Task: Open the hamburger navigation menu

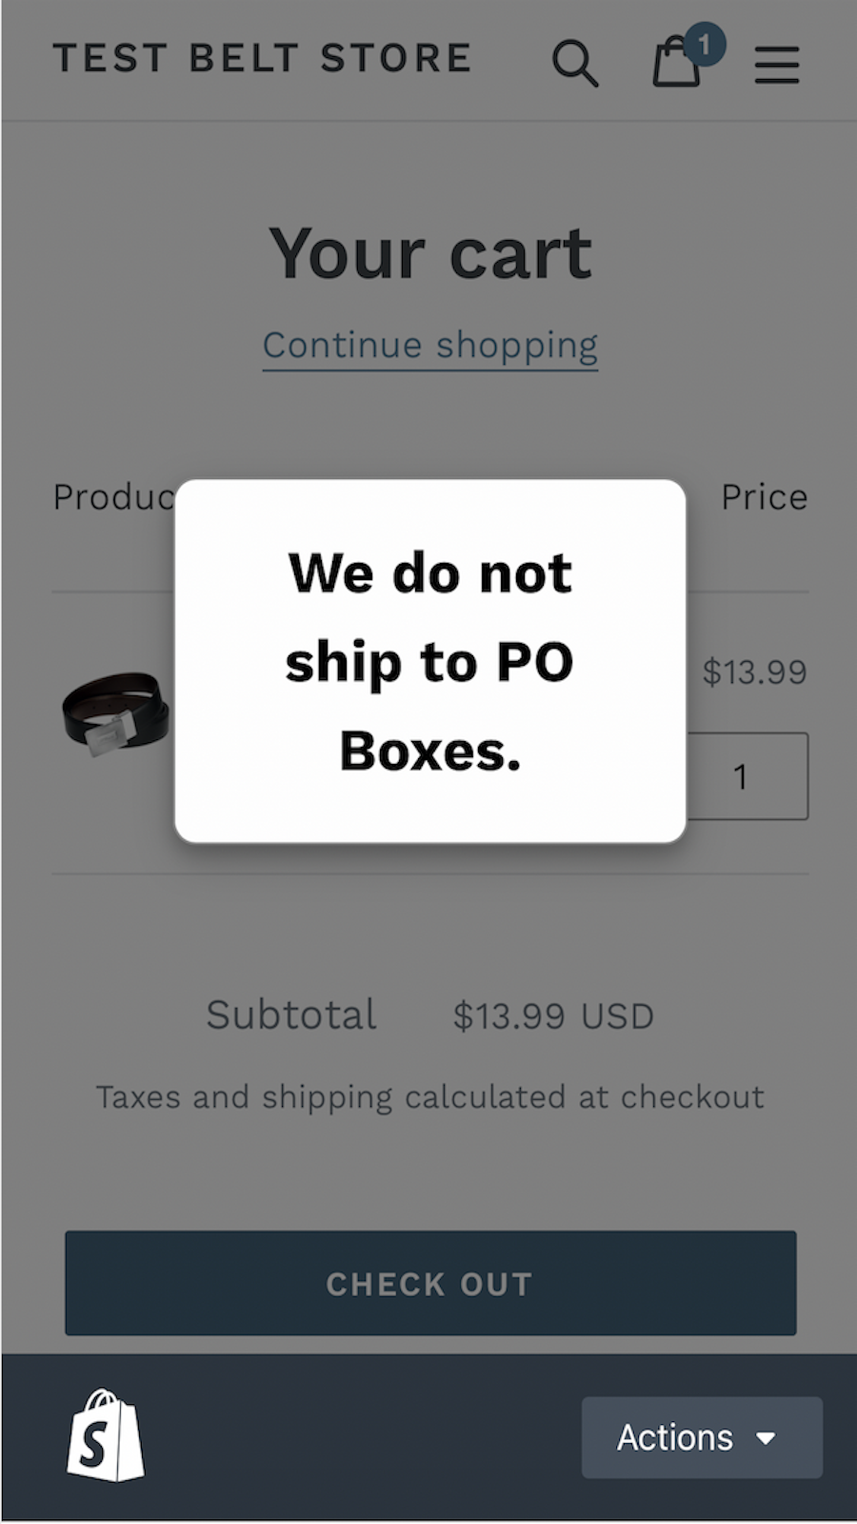Action: tap(776, 63)
